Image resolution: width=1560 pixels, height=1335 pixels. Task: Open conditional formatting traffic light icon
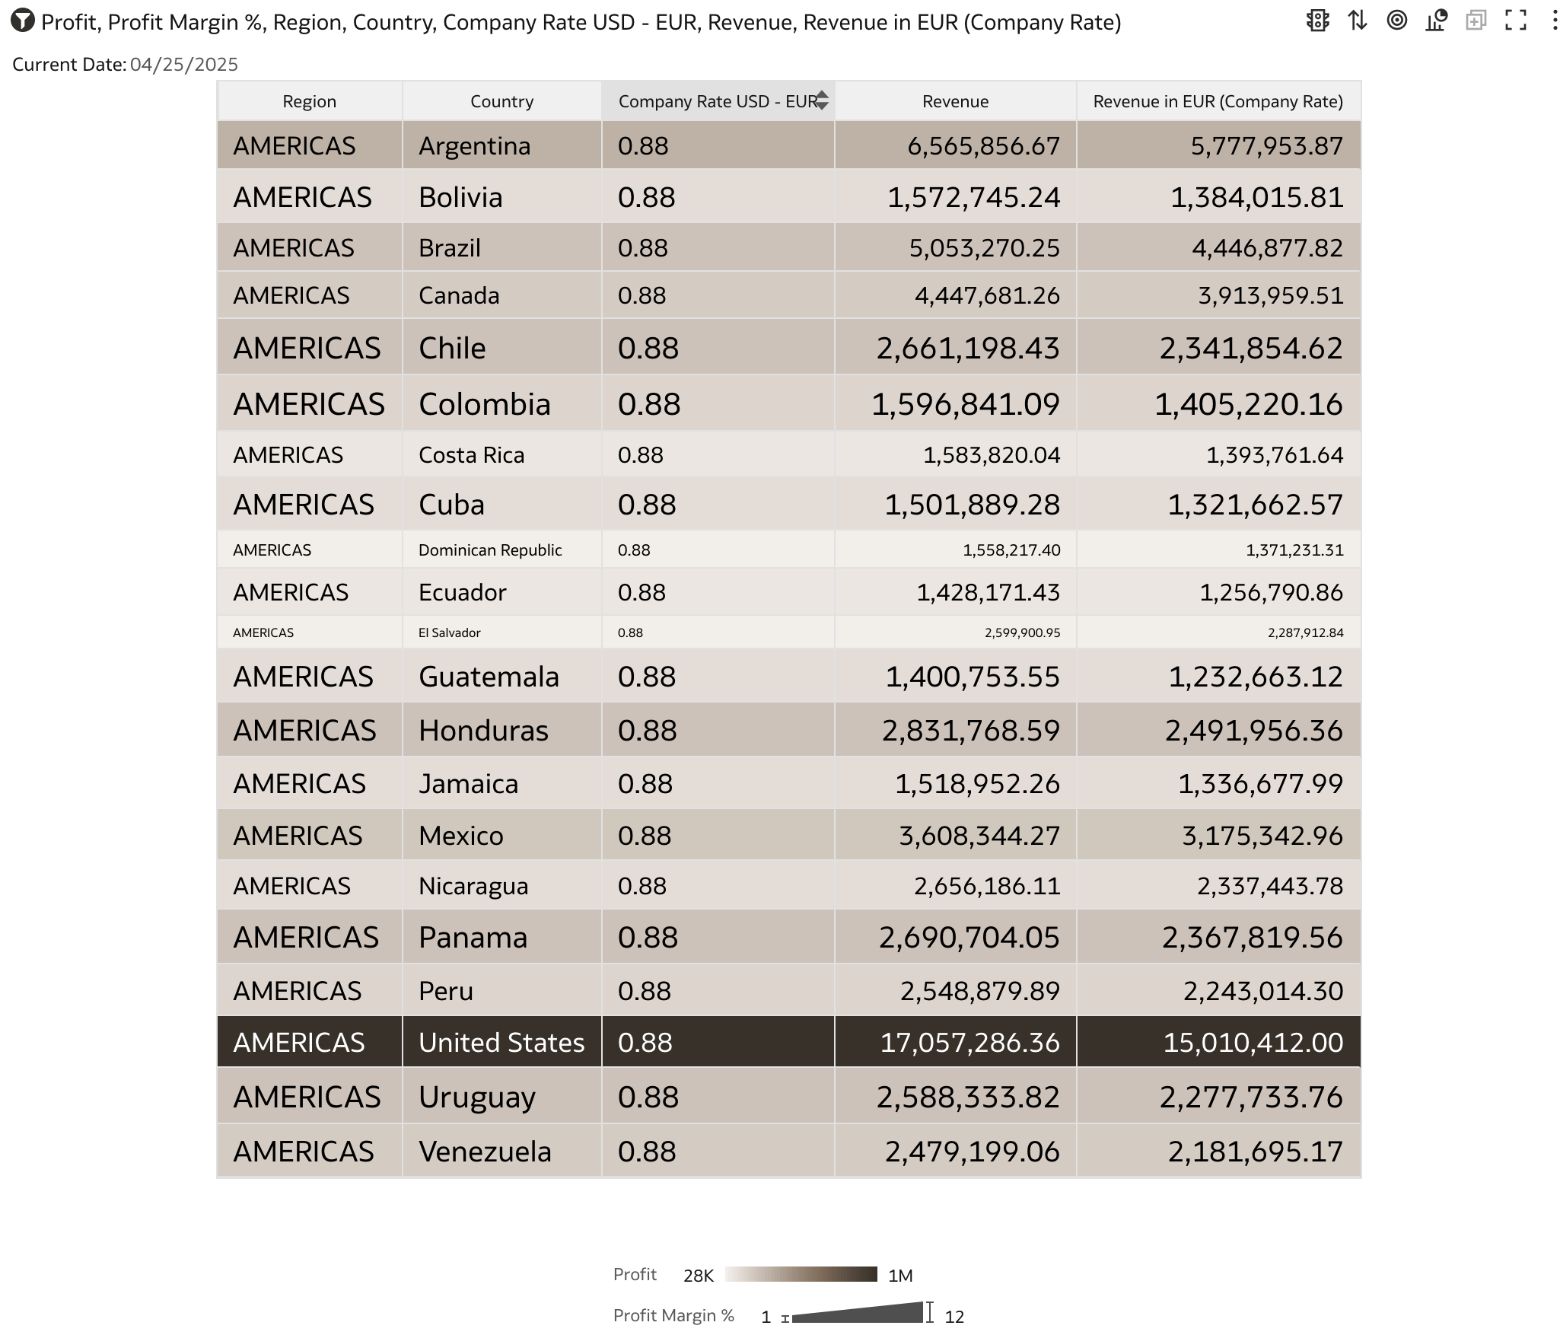pyautogui.click(x=1318, y=21)
